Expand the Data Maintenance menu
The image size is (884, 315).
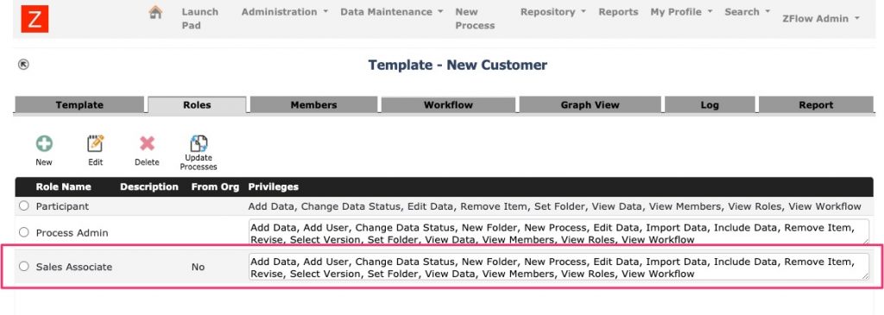pyautogui.click(x=391, y=12)
